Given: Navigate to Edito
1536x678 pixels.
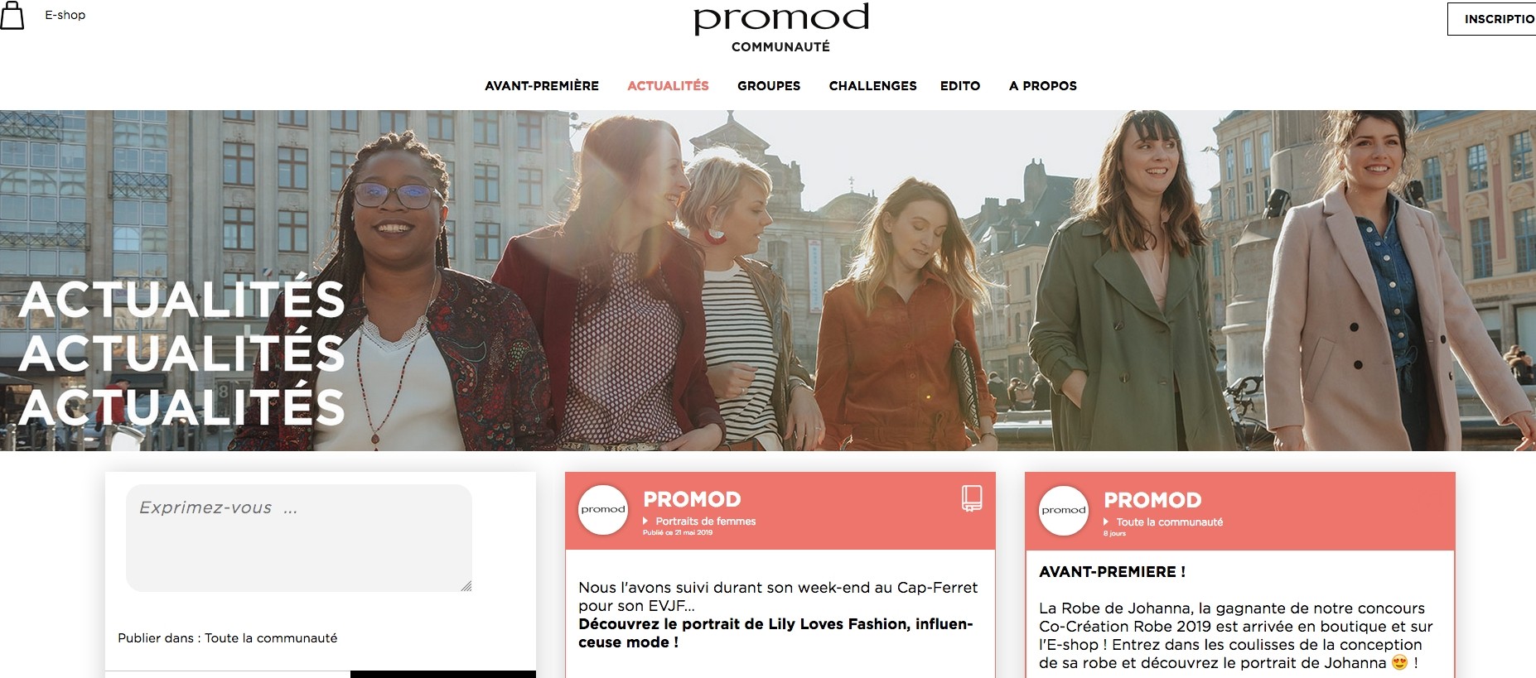Looking at the screenshot, I should point(960,86).
